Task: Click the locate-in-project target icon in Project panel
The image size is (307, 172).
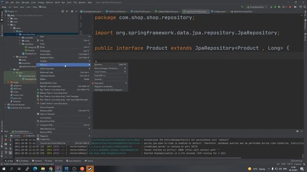Action: coord(62,11)
